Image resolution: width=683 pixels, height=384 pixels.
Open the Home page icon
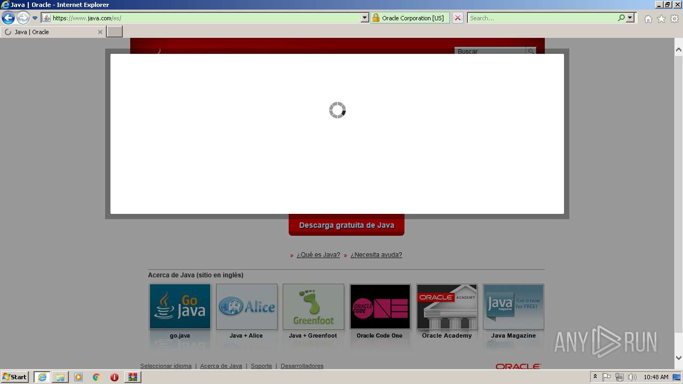pos(648,19)
